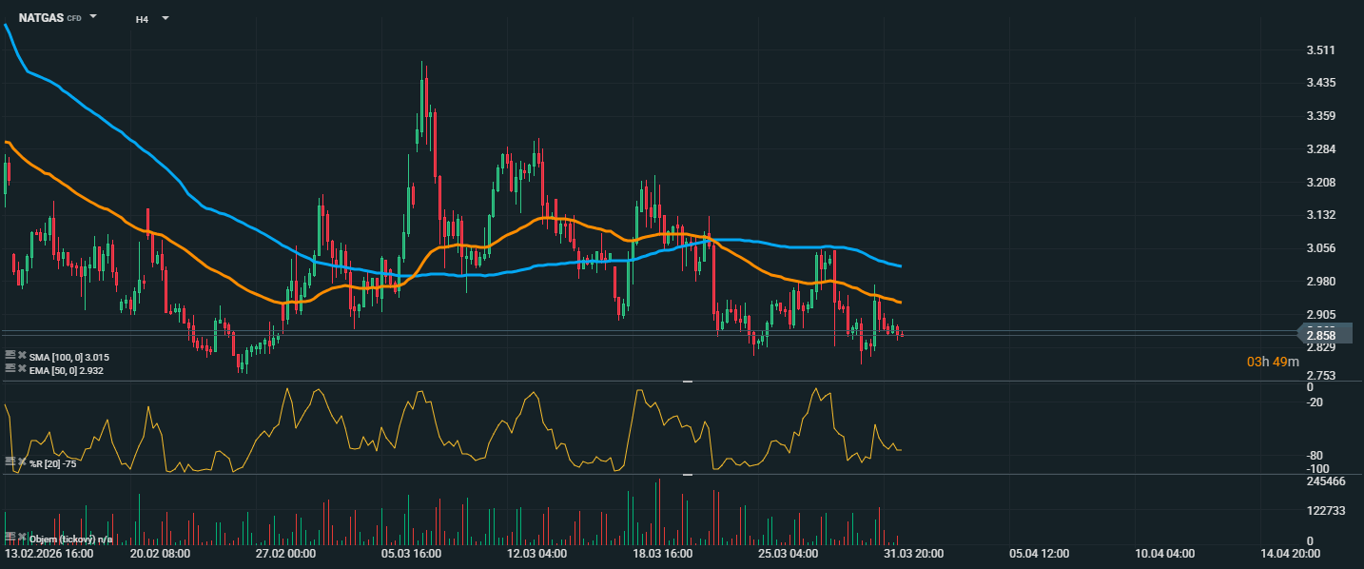Click the pane divider handle above volume panel
The image size is (1364, 569).
tap(688, 474)
